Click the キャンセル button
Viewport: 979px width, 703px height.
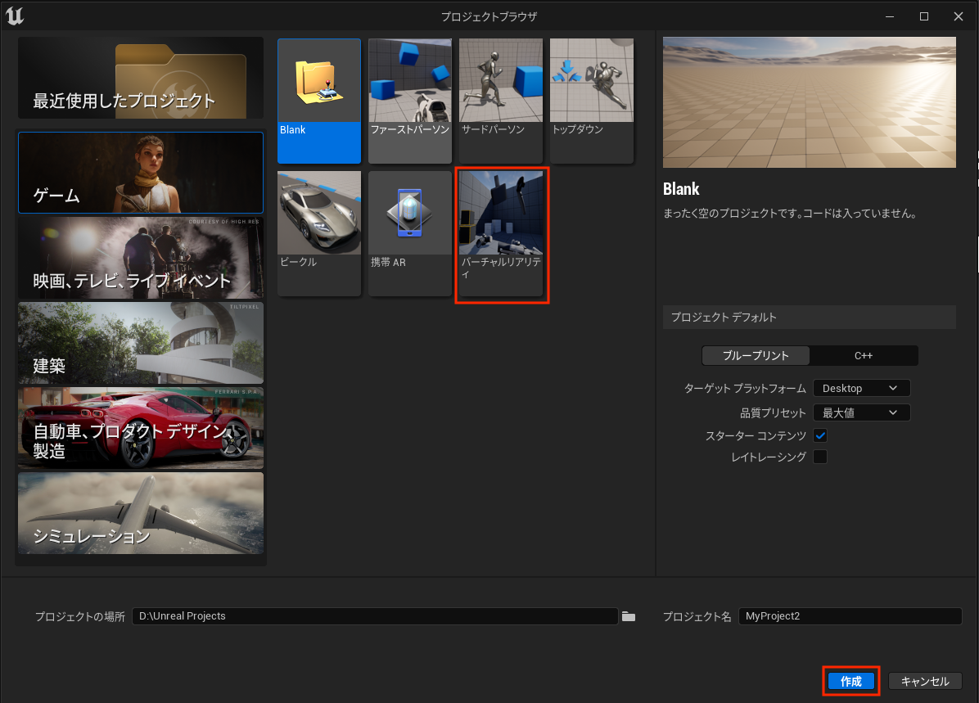click(x=925, y=681)
